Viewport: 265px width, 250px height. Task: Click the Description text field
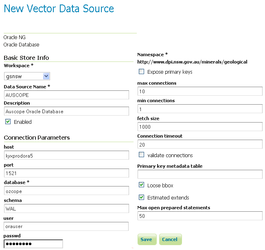coord(66,111)
